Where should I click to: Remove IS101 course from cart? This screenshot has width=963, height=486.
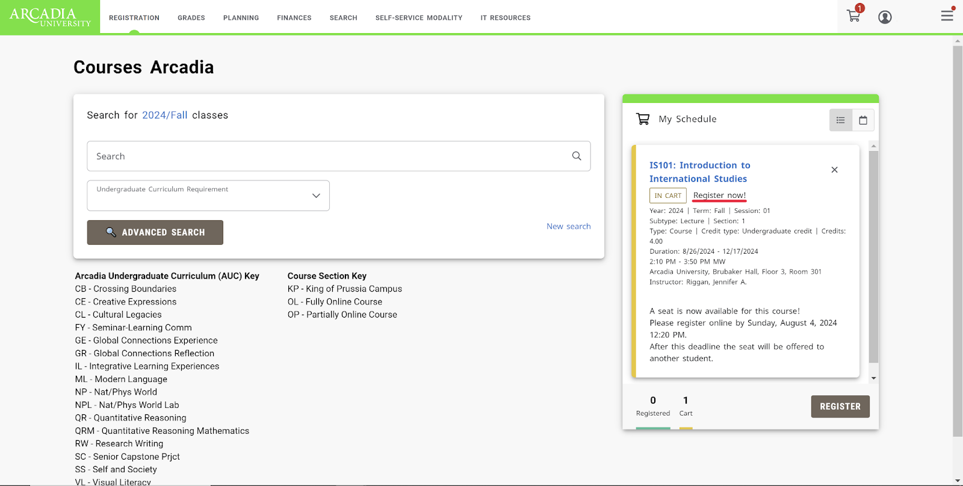coord(834,170)
